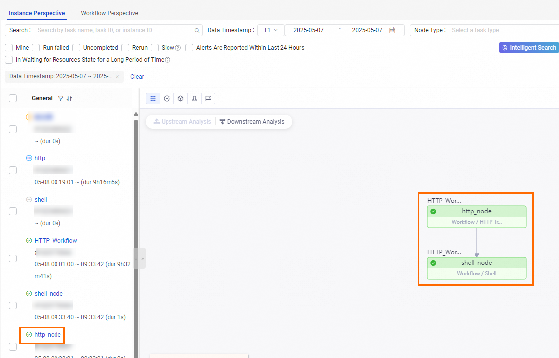Click the circled checkmark status toolbar icon

point(167,99)
